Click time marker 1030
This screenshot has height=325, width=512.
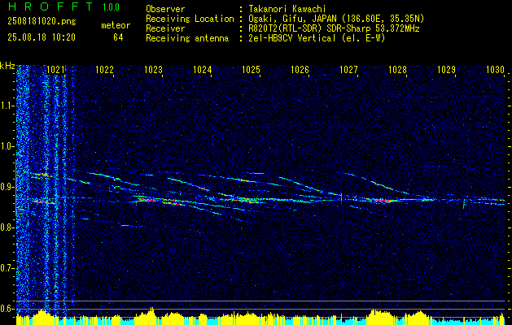coord(496,70)
